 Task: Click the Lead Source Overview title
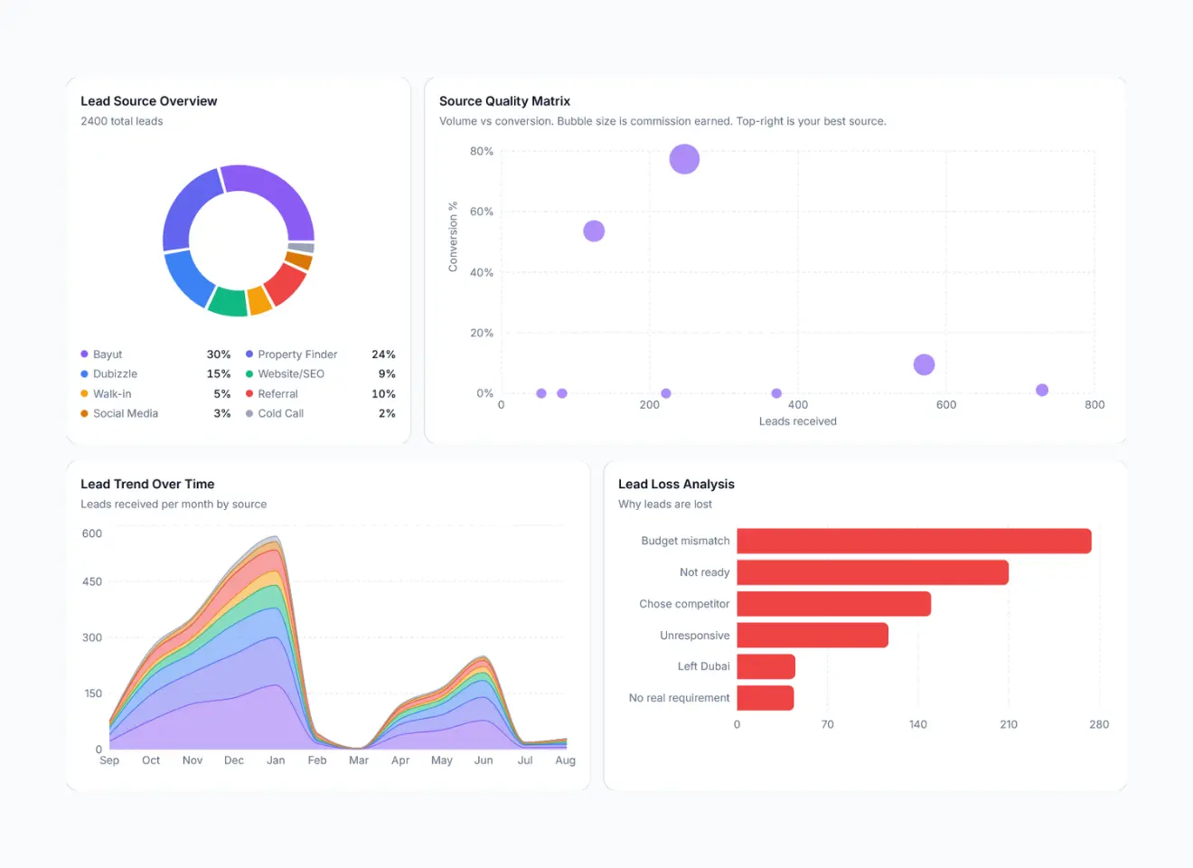149,101
